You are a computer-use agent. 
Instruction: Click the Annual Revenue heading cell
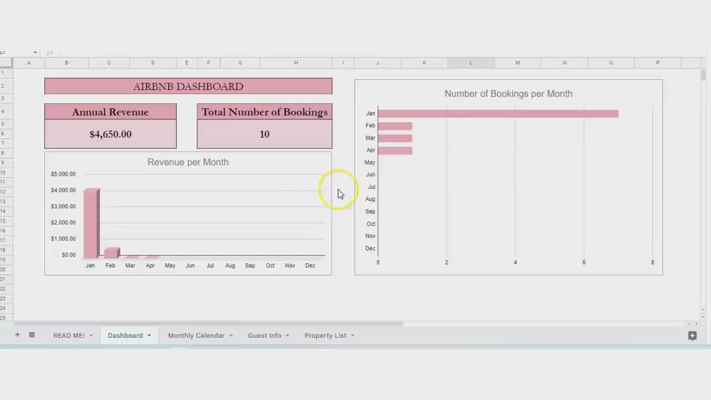[111, 112]
